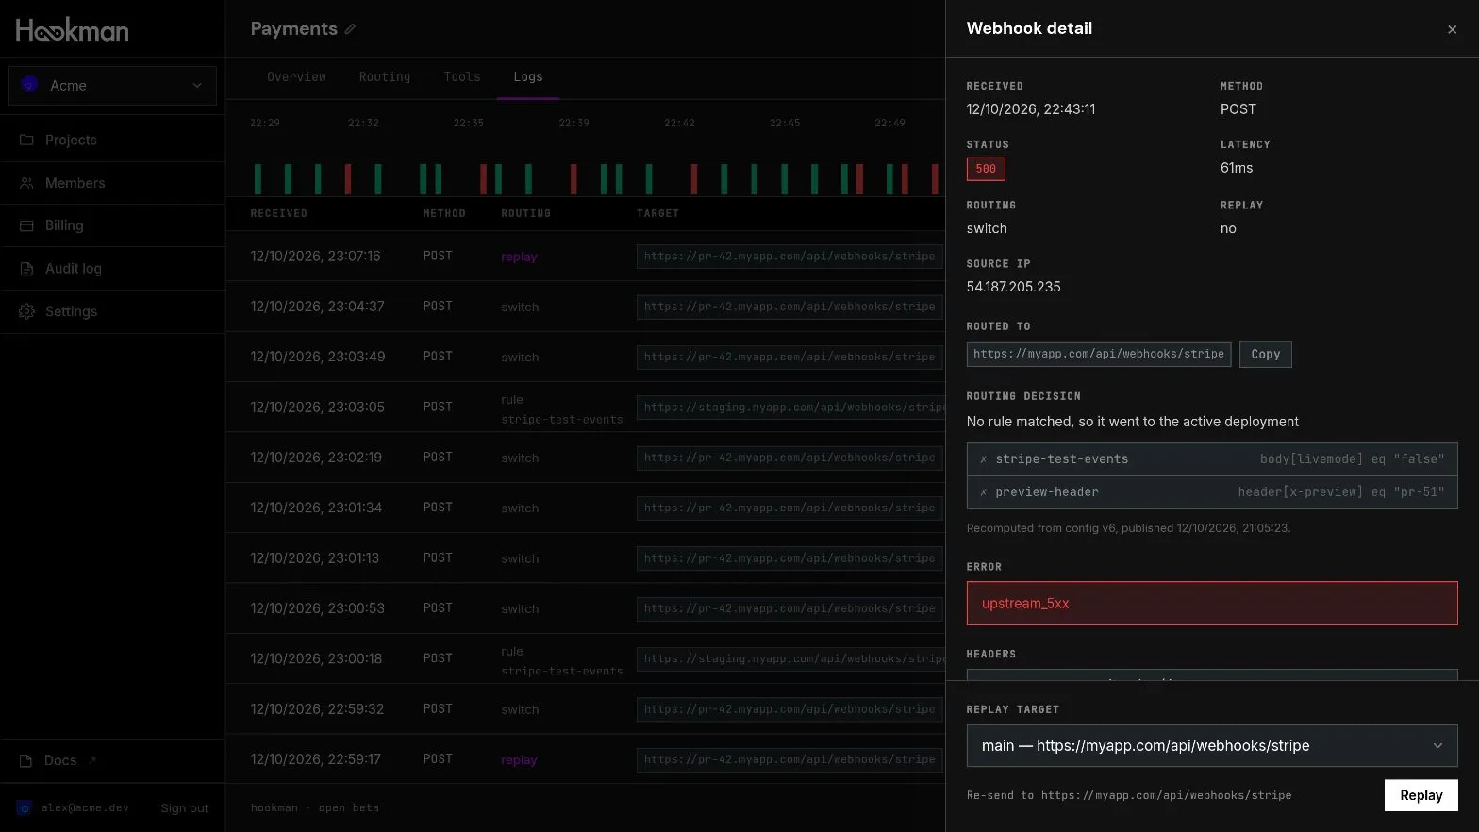Screen dimensions: 1479x832
Task: Click the pencil icon beside Payments
Action: 350,29
